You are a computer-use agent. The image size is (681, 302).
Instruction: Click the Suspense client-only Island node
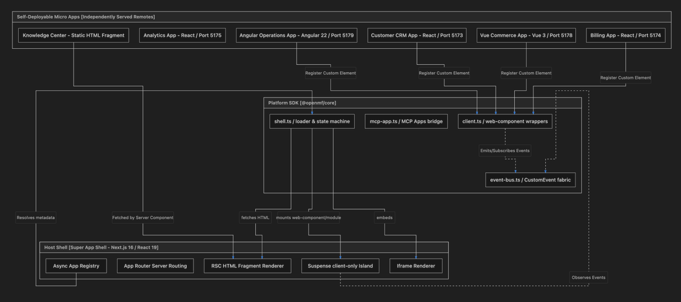click(x=340, y=266)
